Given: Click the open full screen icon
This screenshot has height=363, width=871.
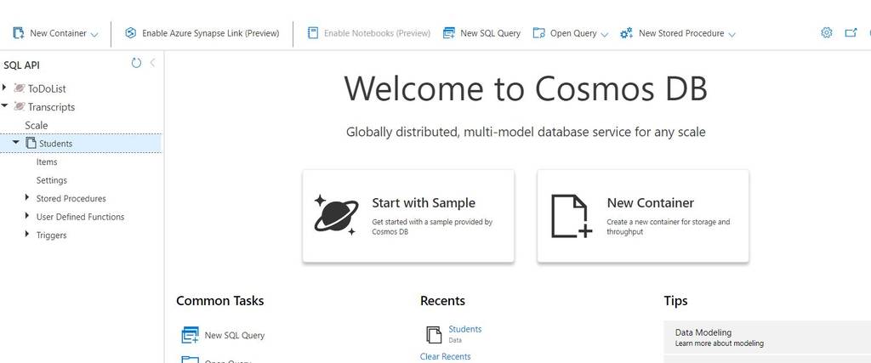Looking at the screenshot, I should pyautogui.click(x=851, y=33).
